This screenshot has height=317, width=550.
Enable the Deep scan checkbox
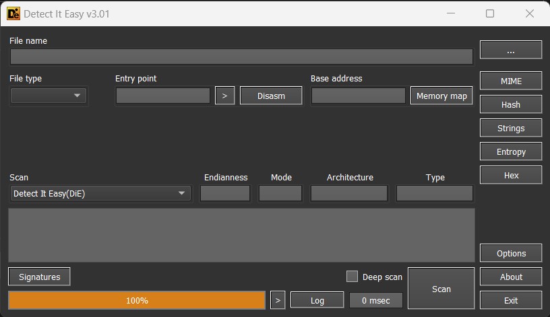(352, 277)
